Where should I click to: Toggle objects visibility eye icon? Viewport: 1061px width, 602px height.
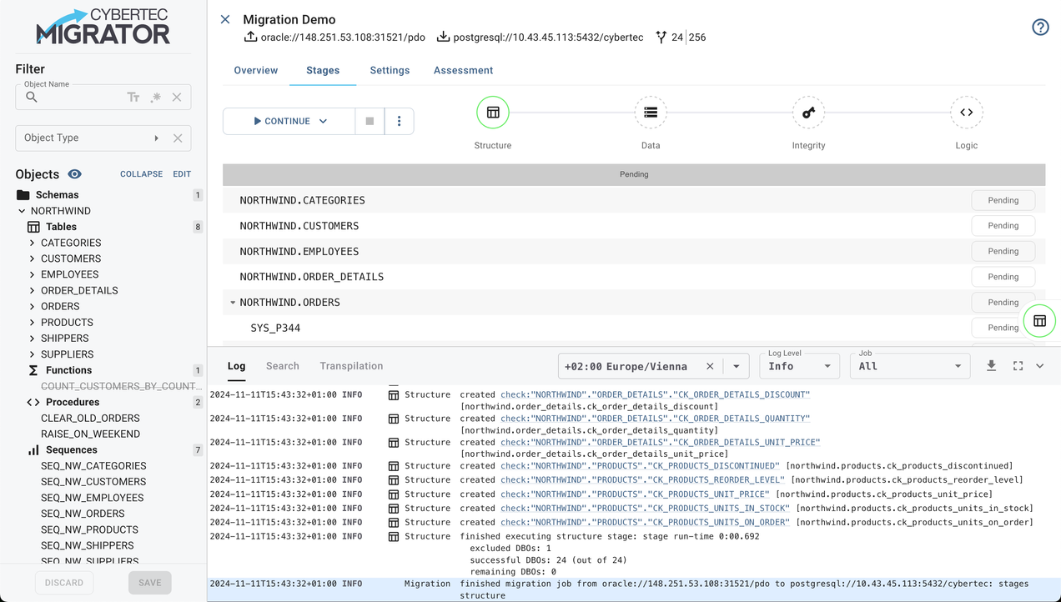click(75, 174)
